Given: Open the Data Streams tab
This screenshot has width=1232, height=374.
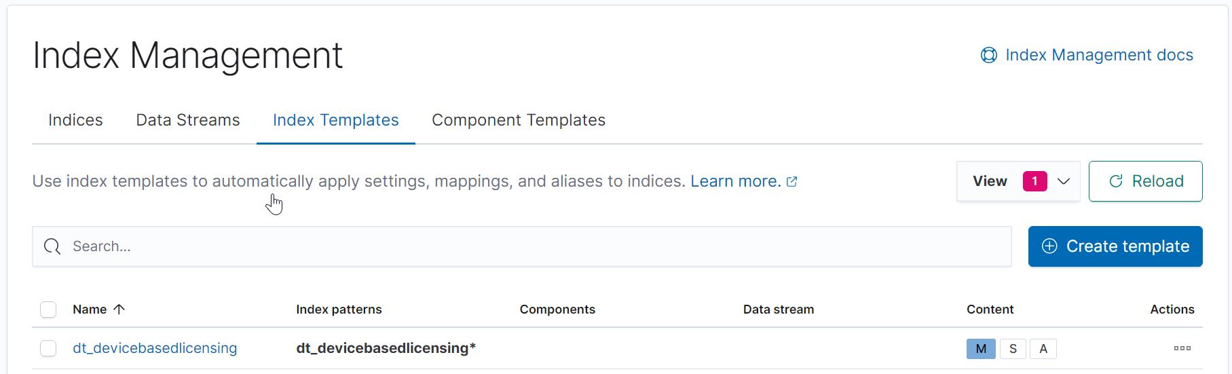Looking at the screenshot, I should click(x=187, y=120).
